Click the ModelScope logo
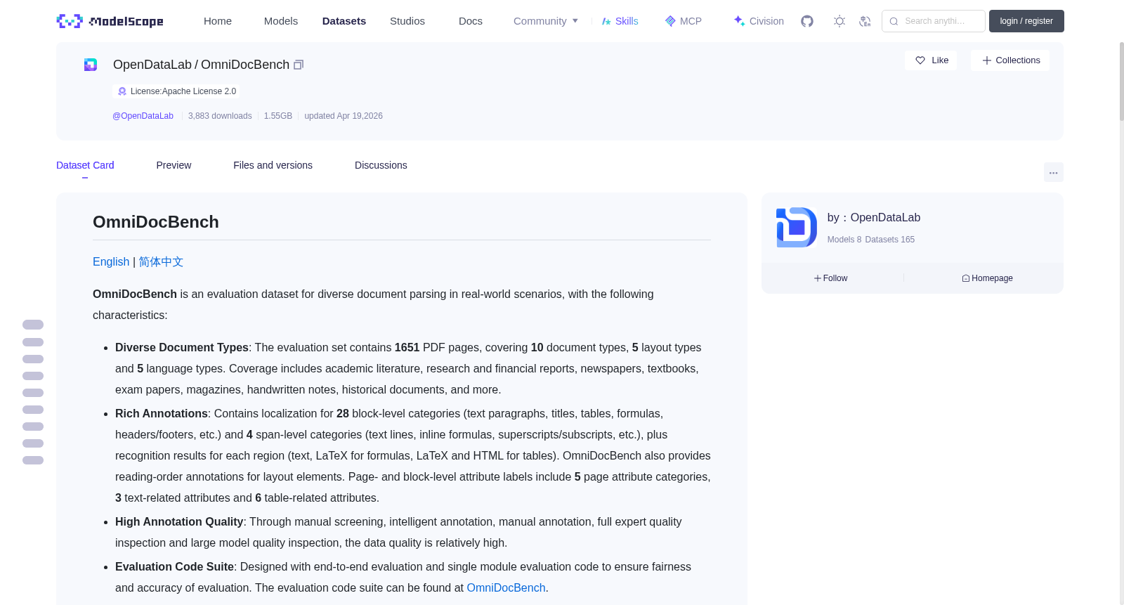 point(110,21)
